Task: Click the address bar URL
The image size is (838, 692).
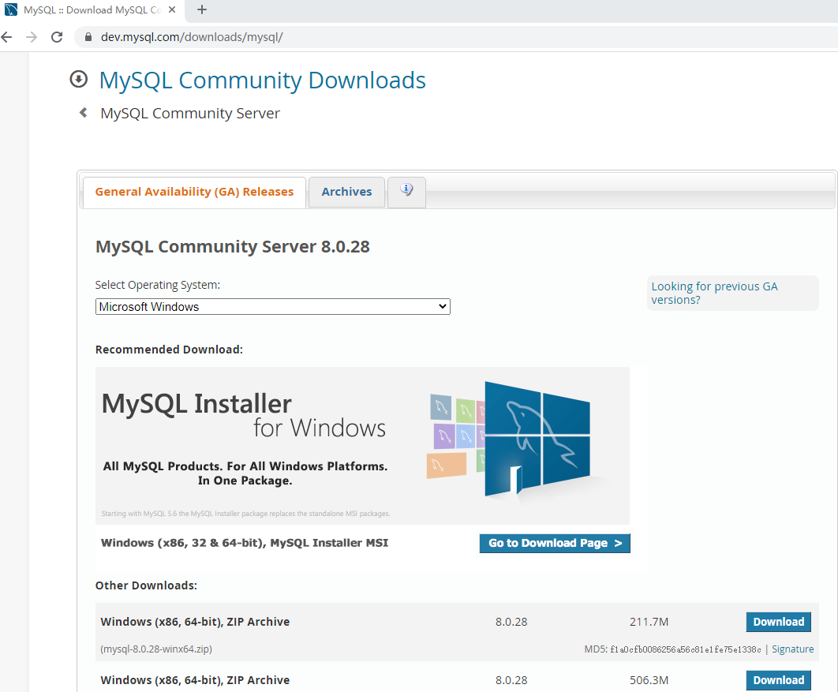Action: [x=192, y=37]
